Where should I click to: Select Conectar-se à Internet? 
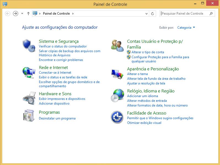pyautogui.click(x=55, y=73)
